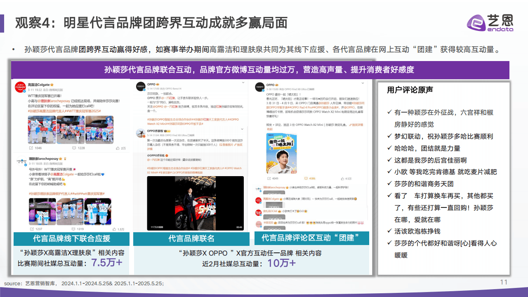Open hashtag #孙颖莎理肤泉品牌修护代言人#
This screenshot has width=528, height=297.
tap(50, 193)
